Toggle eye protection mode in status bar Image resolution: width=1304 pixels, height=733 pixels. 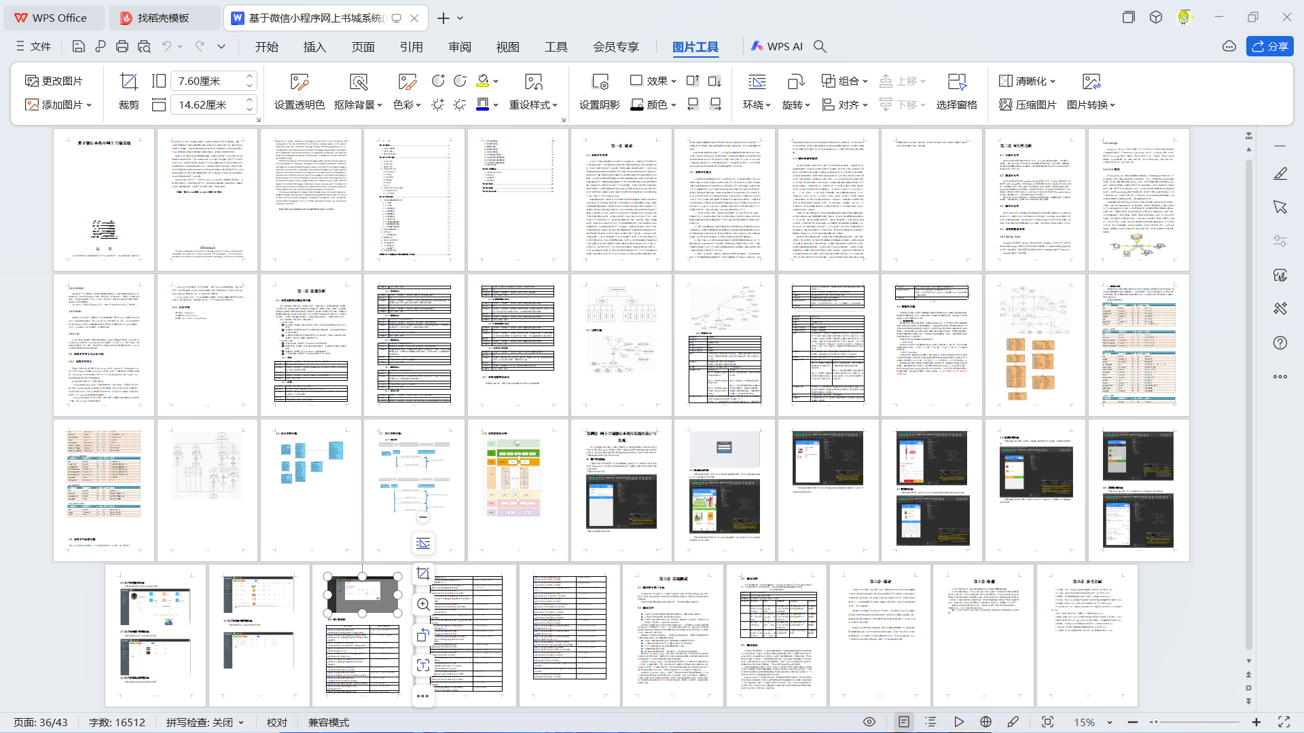click(x=869, y=722)
